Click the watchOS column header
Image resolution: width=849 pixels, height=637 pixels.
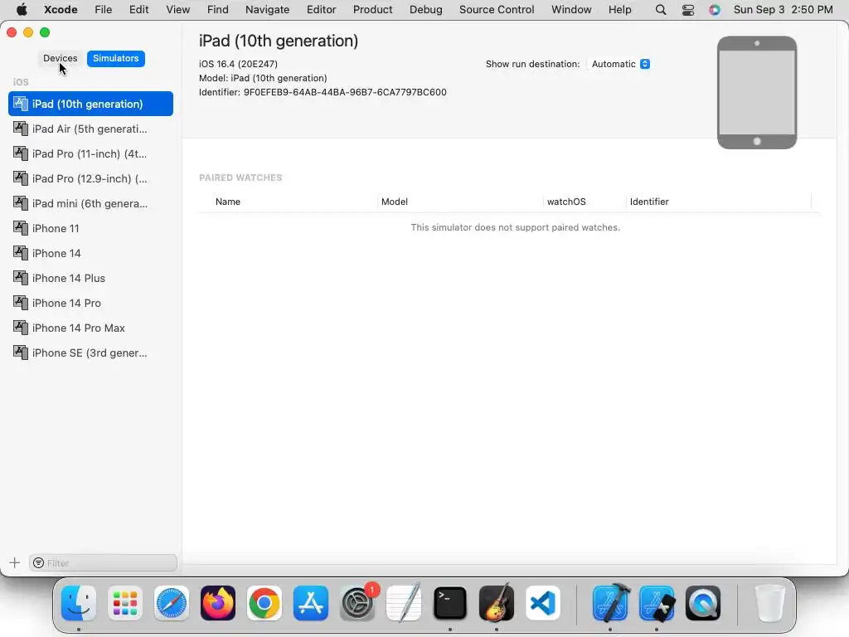click(566, 202)
